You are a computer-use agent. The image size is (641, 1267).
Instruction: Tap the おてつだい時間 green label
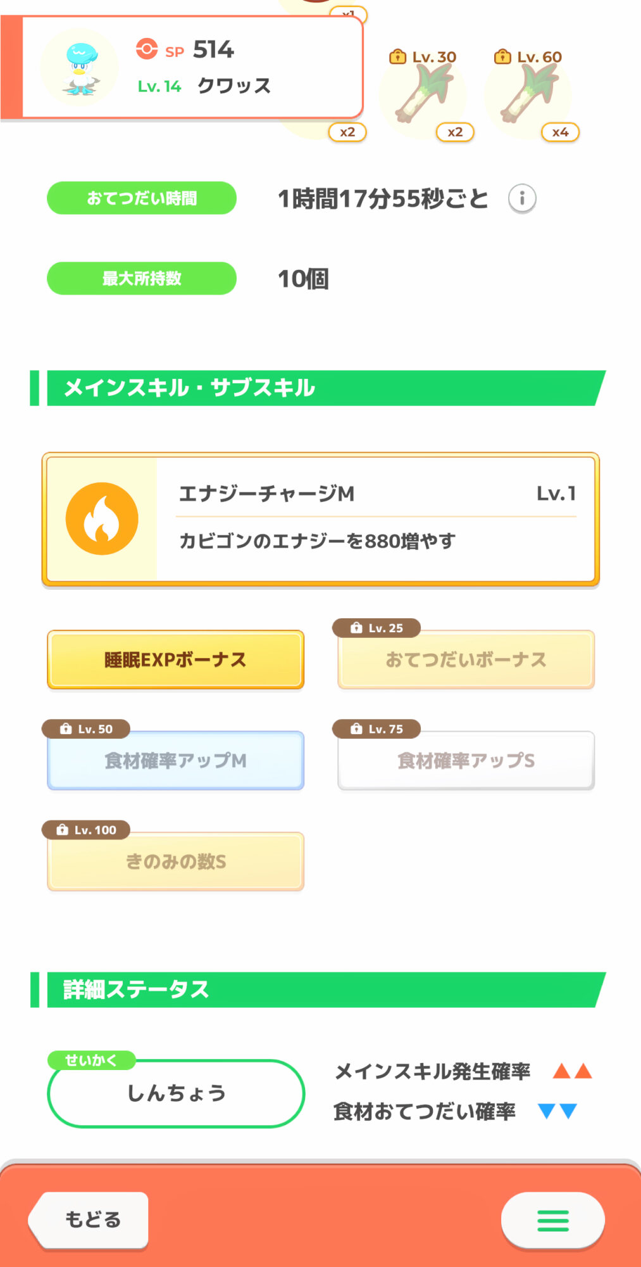(x=142, y=198)
